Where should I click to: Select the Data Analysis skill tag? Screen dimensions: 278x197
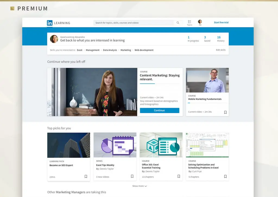point(110,50)
